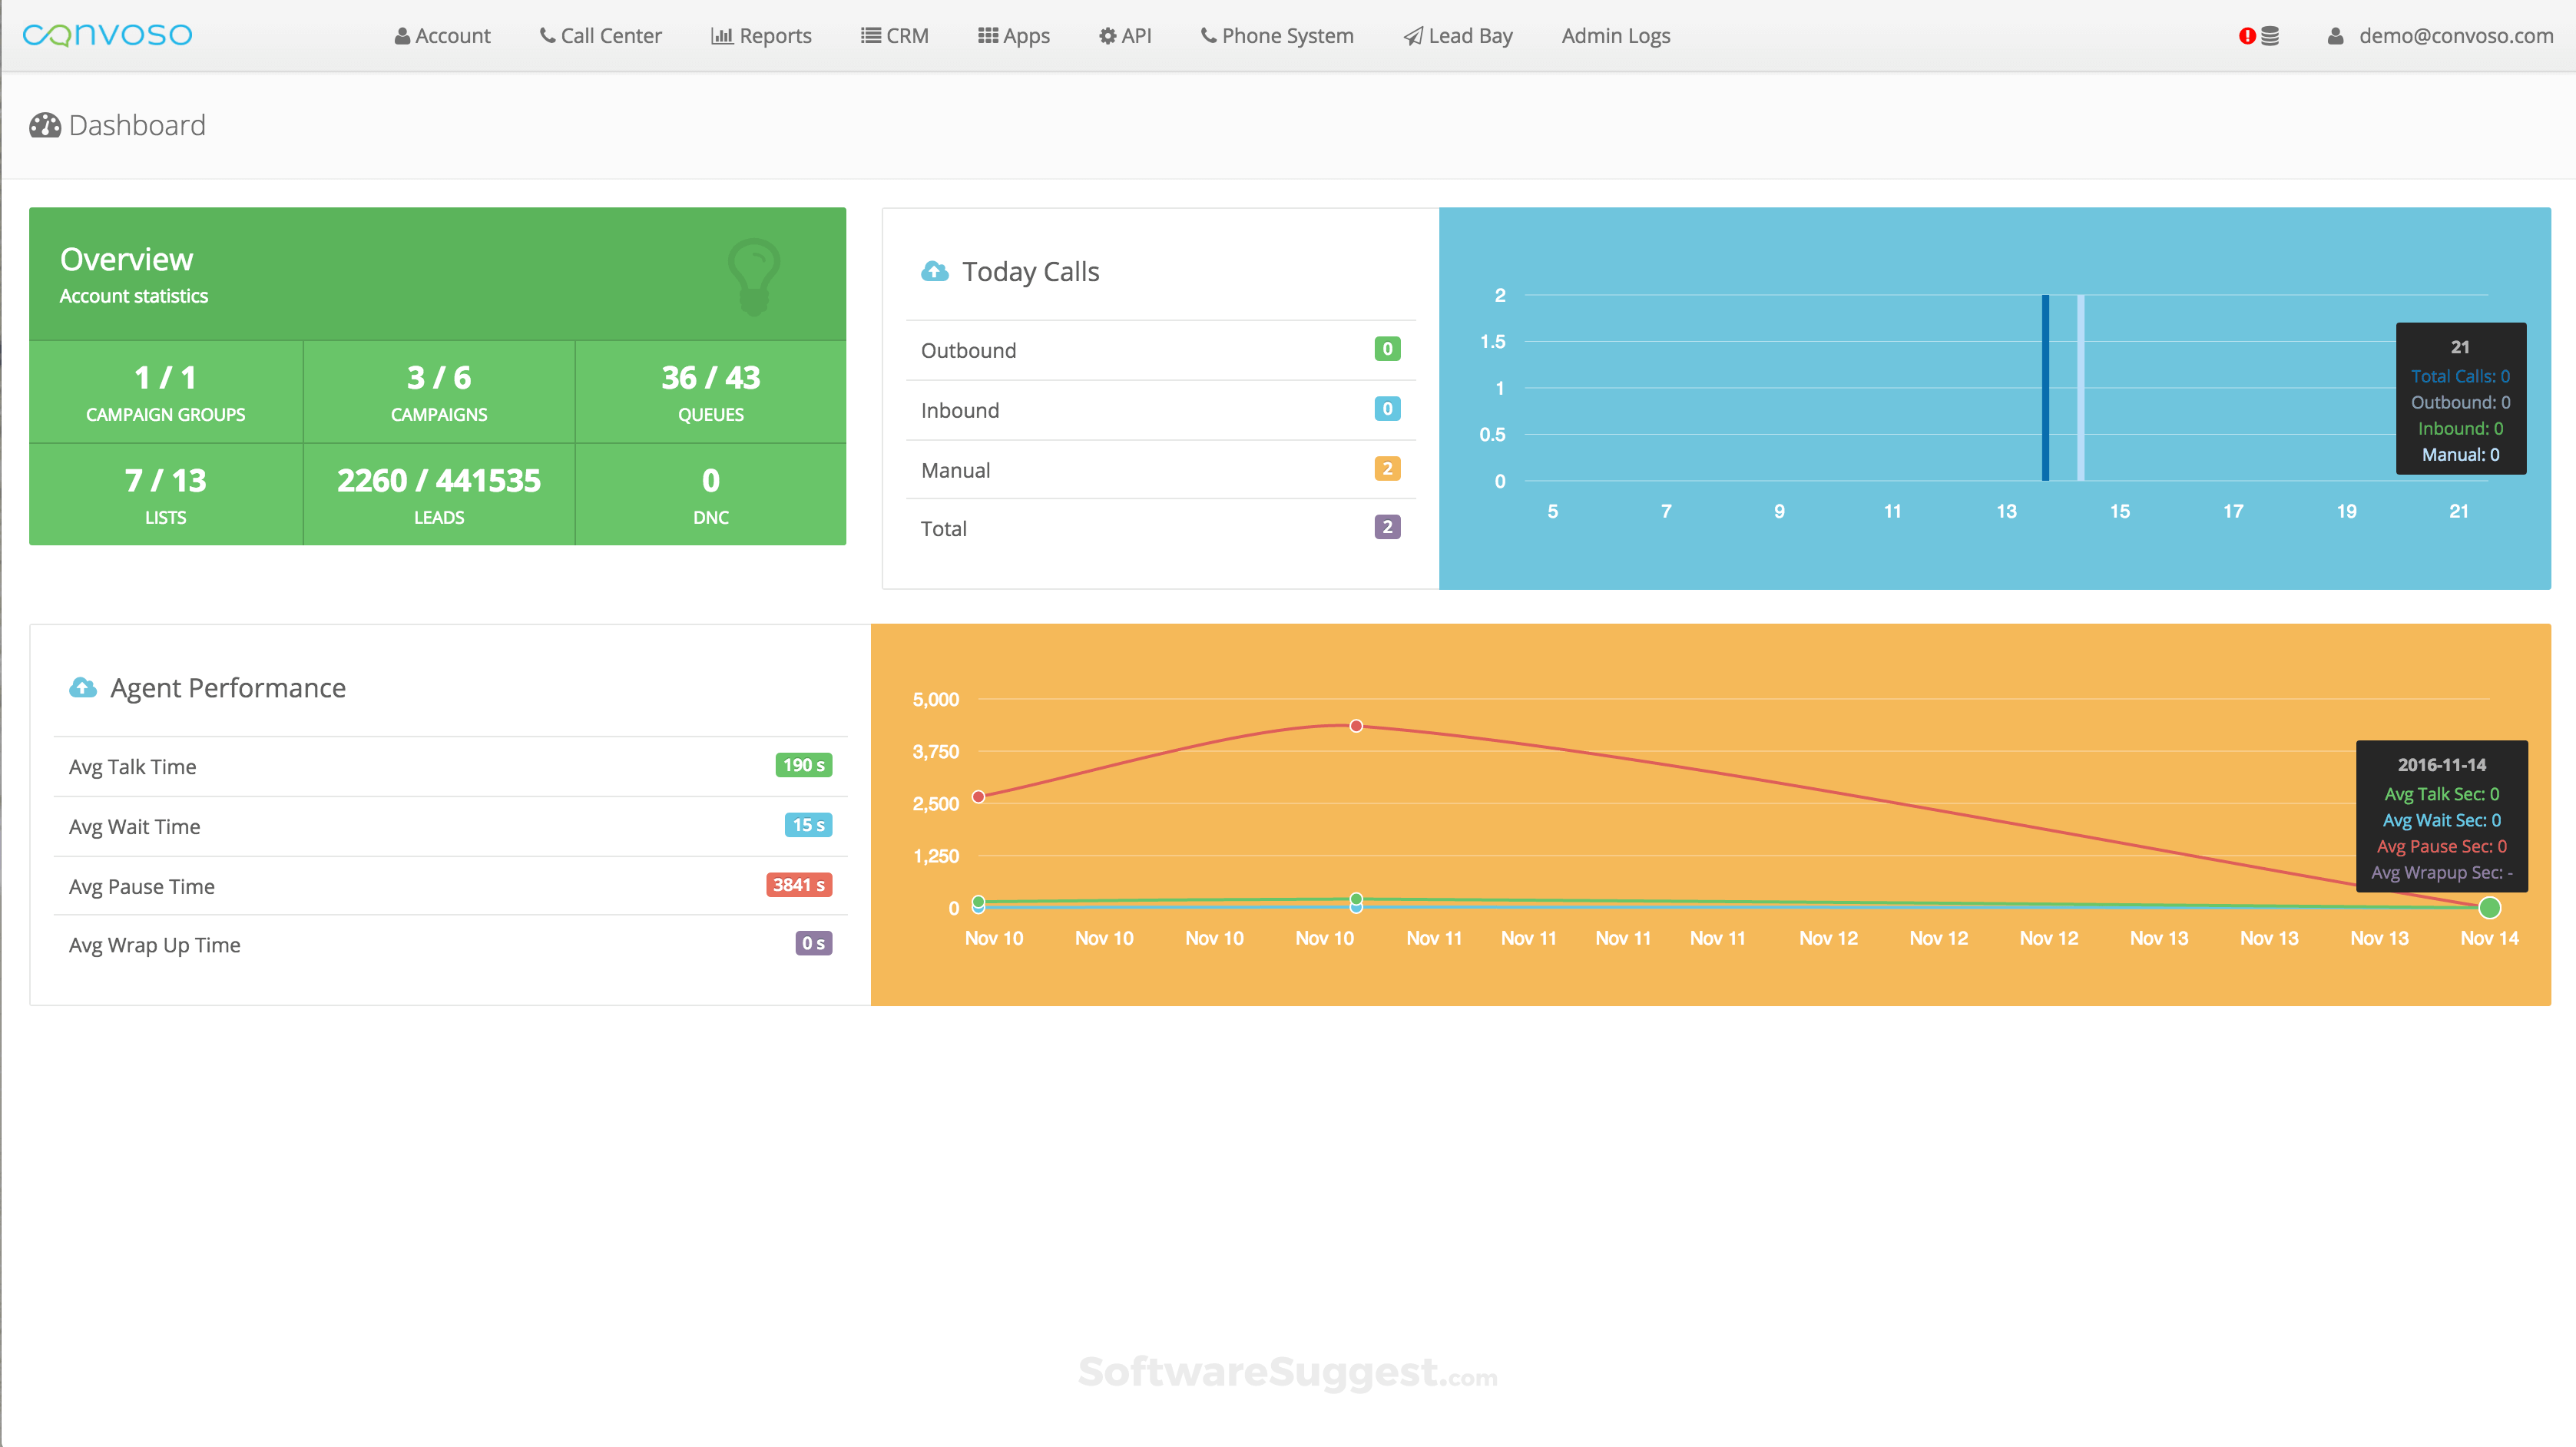Click the lightbulb icon in Overview panel

(x=754, y=277)
